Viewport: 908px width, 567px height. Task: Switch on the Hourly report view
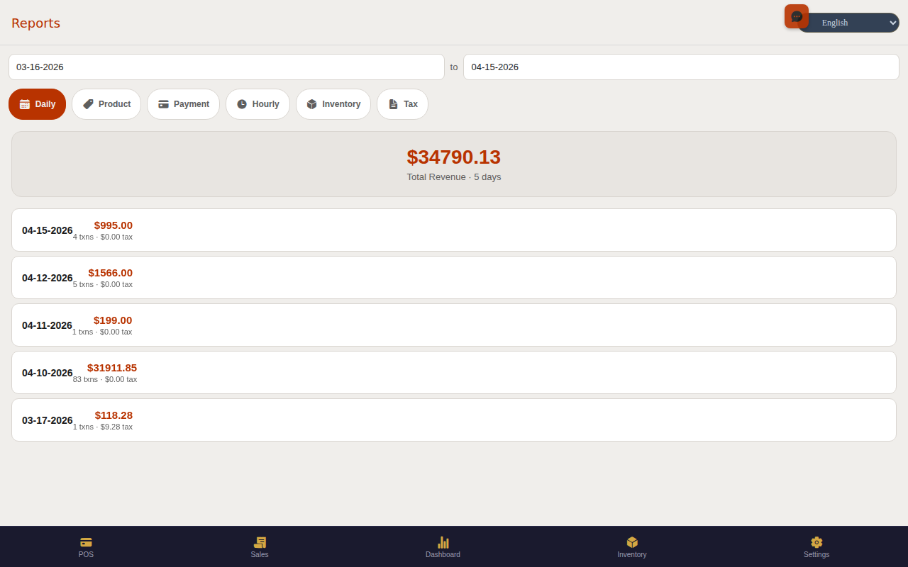click(x=258, y=103)
